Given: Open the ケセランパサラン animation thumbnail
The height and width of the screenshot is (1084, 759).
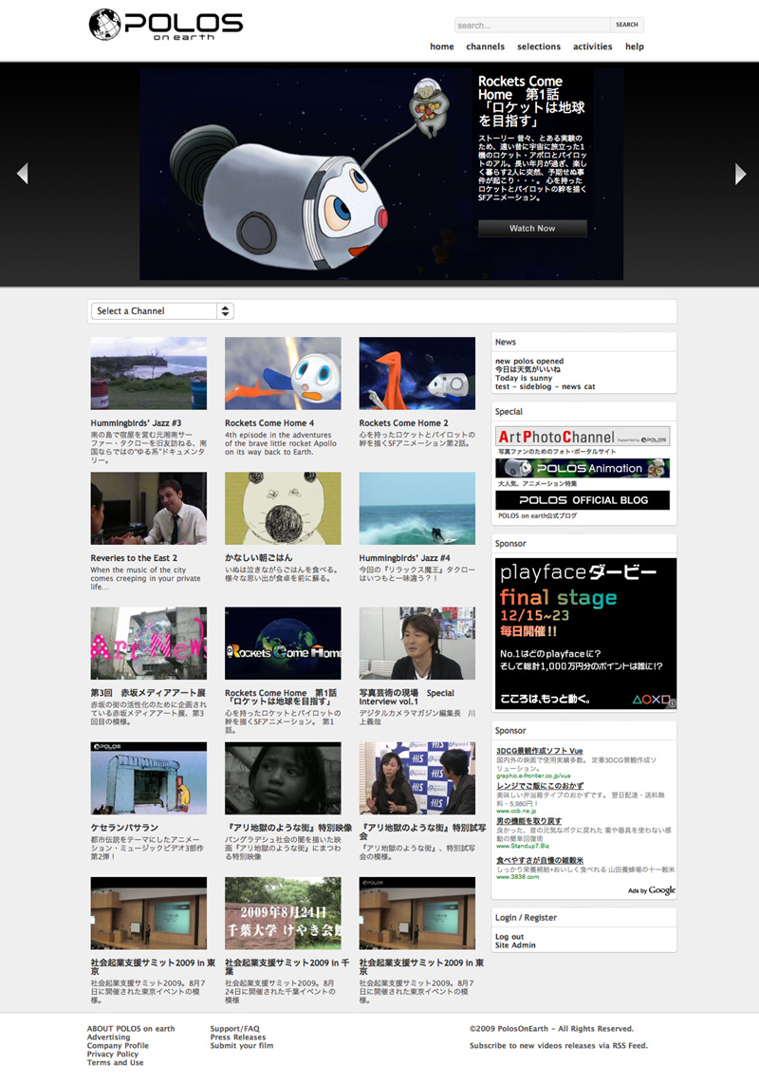Looking at the screenshot, I should pyautogui.click(x=149, y=777).
